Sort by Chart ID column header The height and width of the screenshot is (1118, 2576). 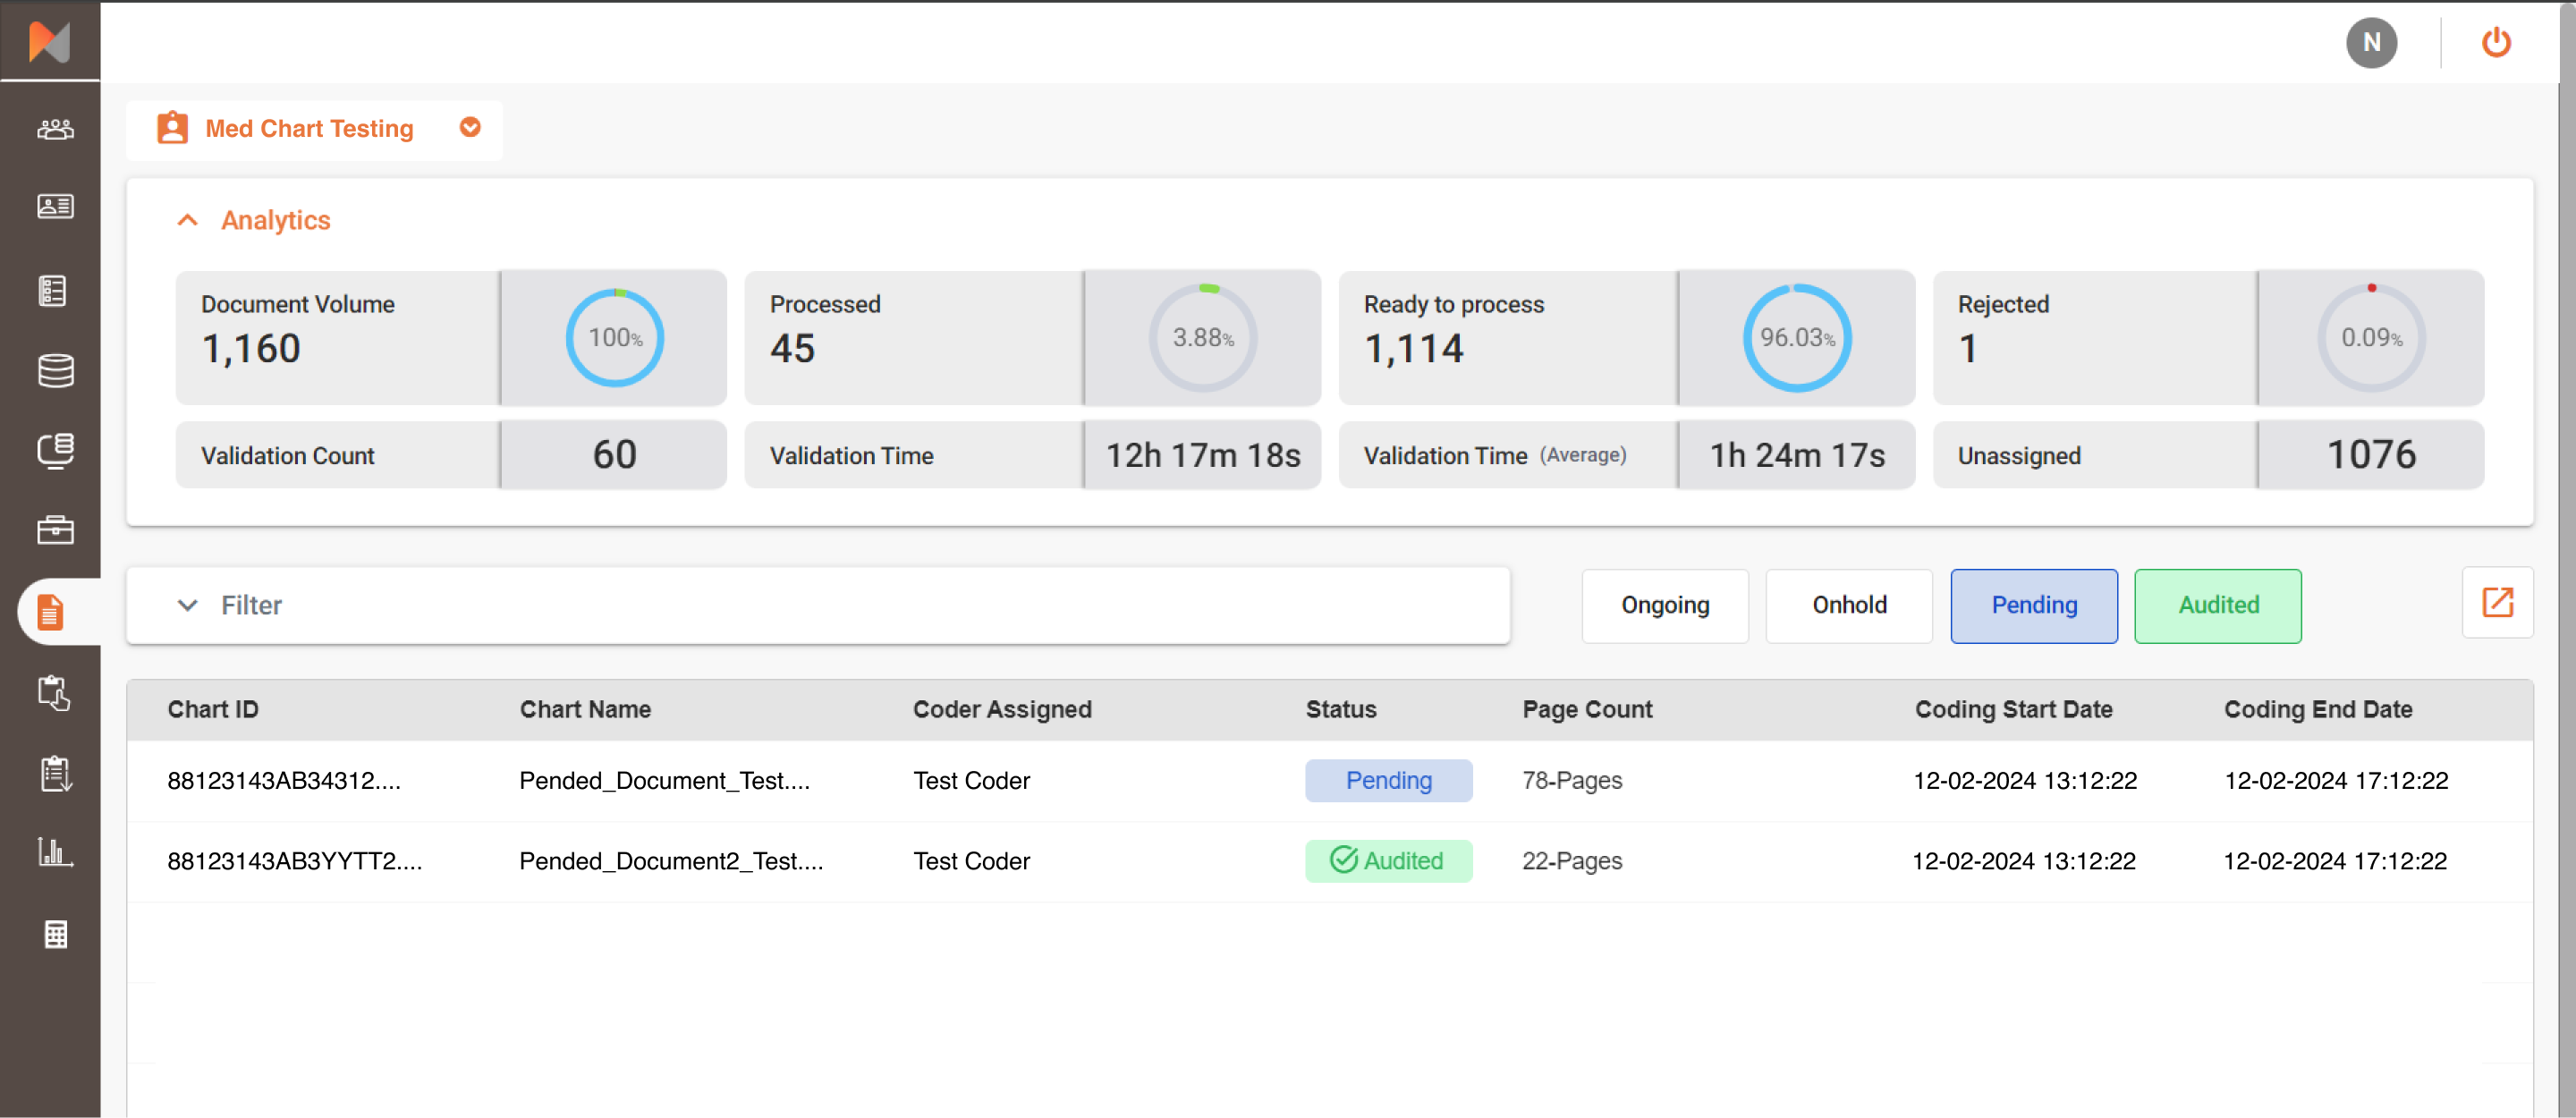pyautogui.click(x=213, y=709)
